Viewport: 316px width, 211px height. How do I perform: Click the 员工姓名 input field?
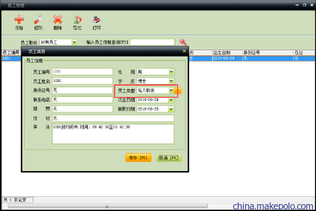click(x=82, y=81)
